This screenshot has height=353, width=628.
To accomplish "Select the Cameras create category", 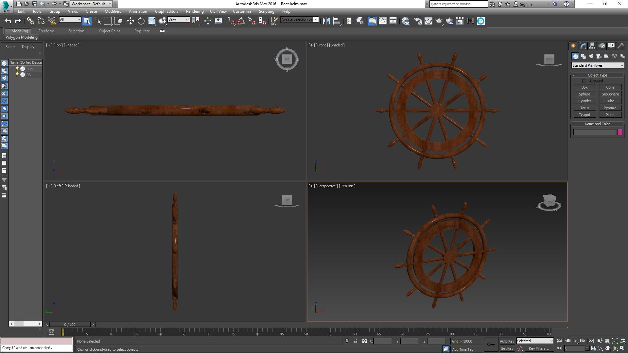I will tap(599, 56).
